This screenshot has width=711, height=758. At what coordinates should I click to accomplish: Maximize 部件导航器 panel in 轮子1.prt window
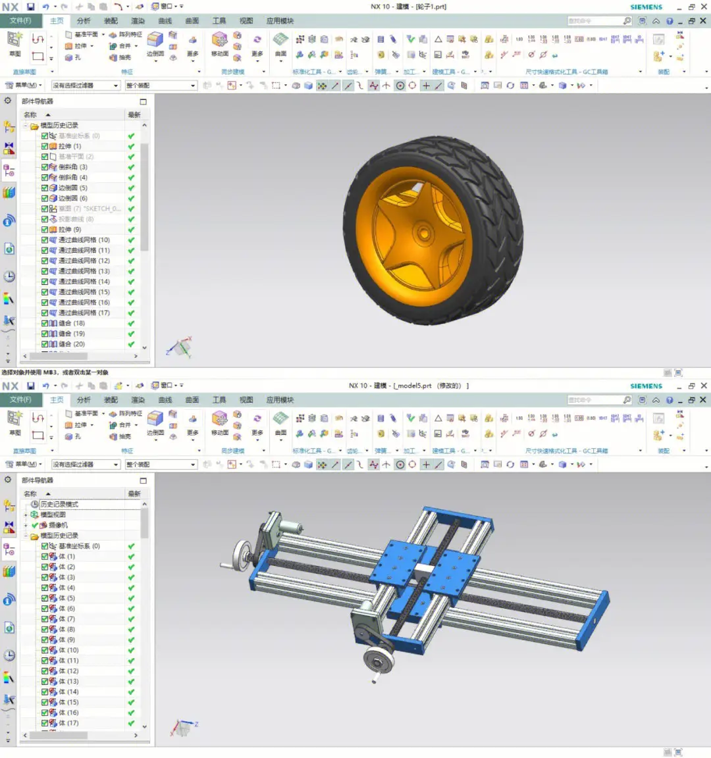pyautogui.click(x=143, y=101)
